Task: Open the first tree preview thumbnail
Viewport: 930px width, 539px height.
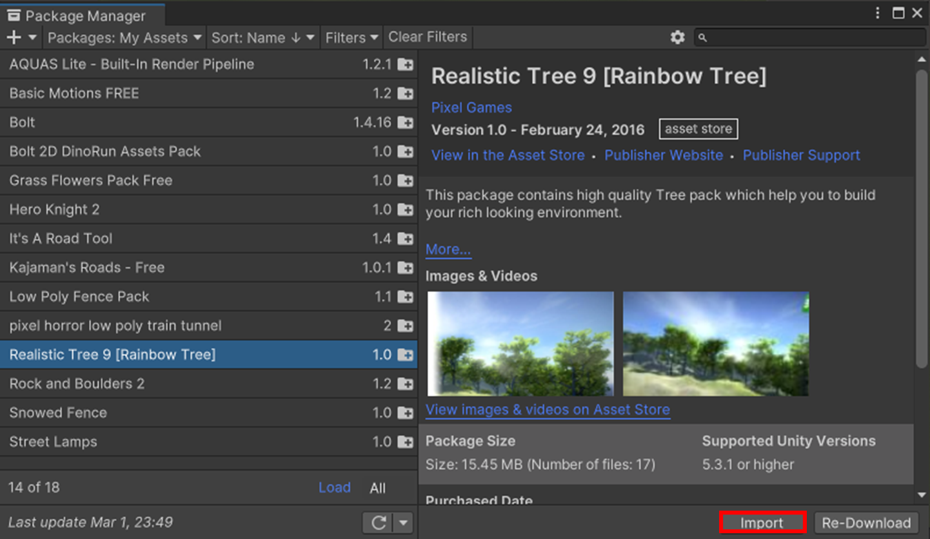Action: click(520, 344)
